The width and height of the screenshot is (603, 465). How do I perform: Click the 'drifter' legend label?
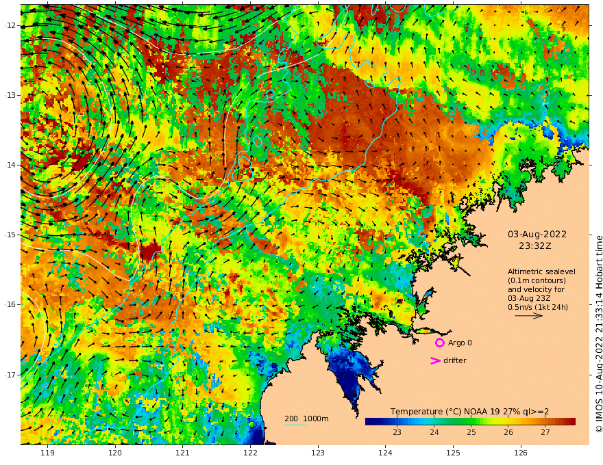pyautogui.click(x=454, y=360)
